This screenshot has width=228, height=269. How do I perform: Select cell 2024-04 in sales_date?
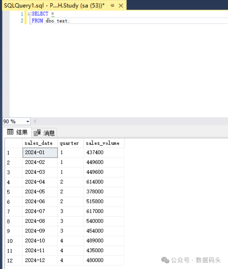(x=40, y=182)
